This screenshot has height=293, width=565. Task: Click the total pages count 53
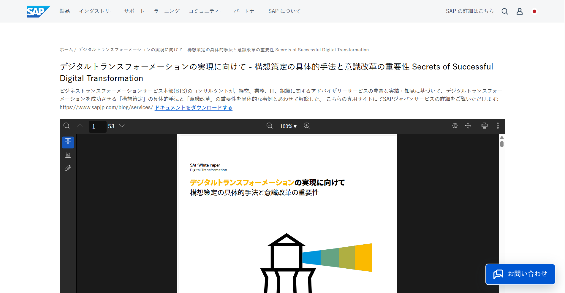point(111,126)
